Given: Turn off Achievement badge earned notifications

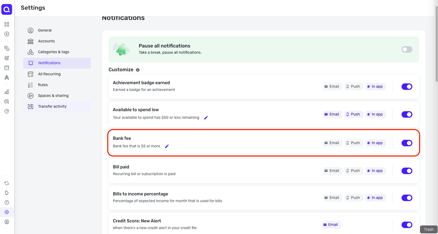Looking at the screenshot, I should (x=407, y=87).
